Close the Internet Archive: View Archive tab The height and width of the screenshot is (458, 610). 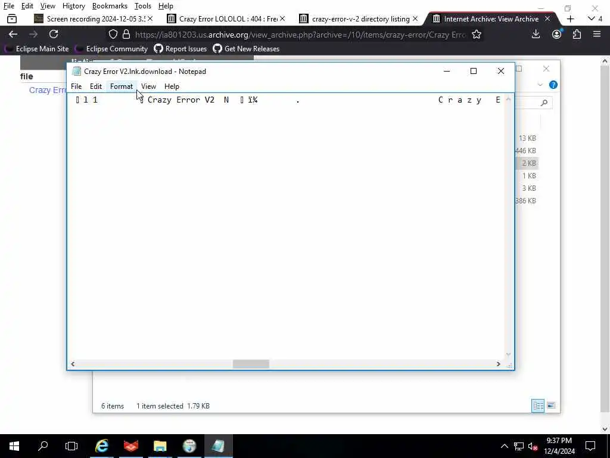[x=547, y=18]
